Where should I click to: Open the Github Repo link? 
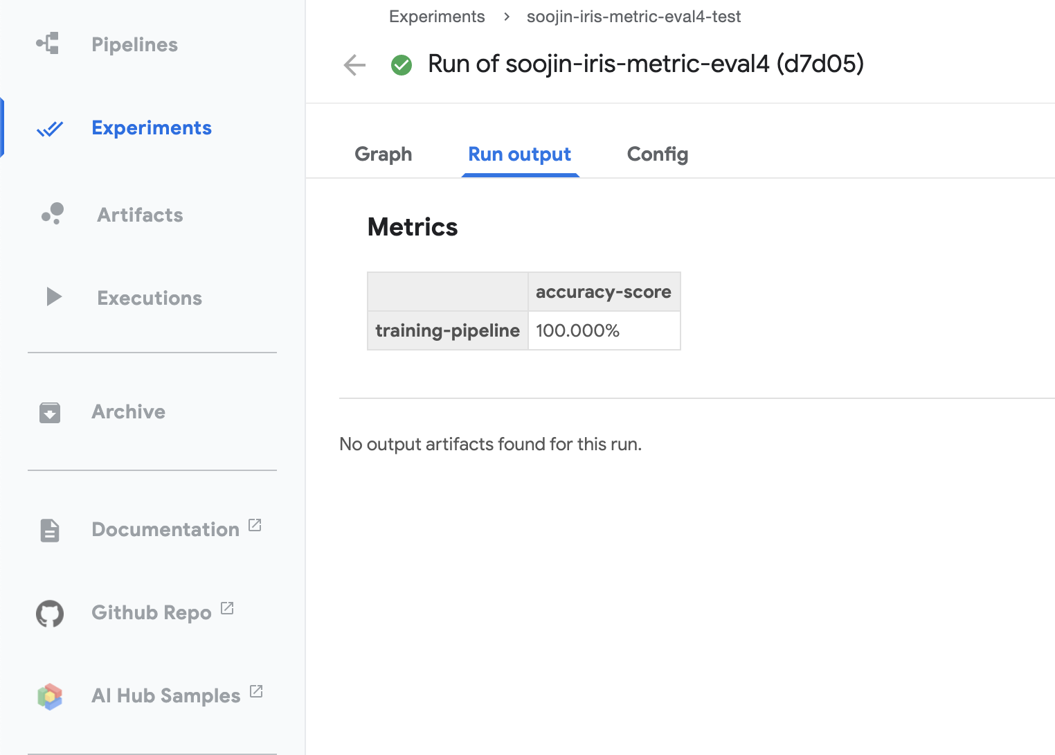[x=151, y=613]
